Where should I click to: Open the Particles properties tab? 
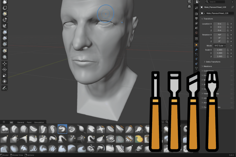[196, 54]
